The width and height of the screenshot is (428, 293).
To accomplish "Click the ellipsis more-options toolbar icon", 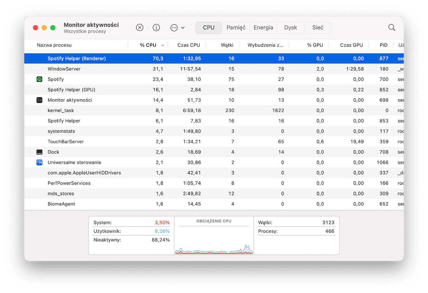I will click(x=174, y=28).
